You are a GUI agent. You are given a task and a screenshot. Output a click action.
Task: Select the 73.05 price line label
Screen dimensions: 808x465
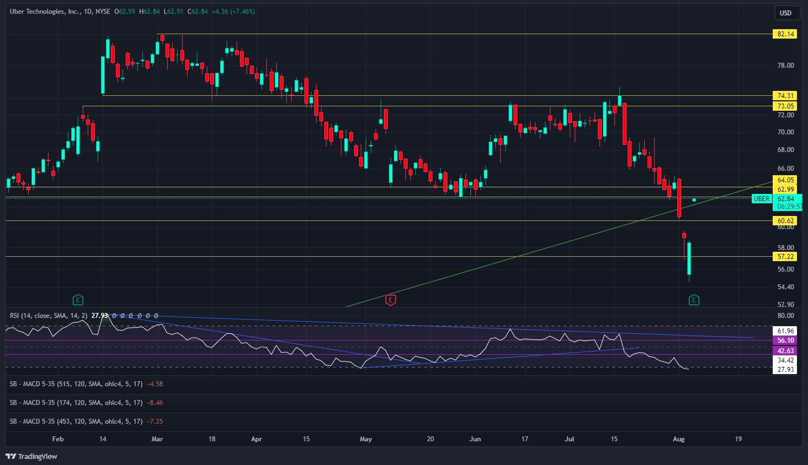[785, 106]
